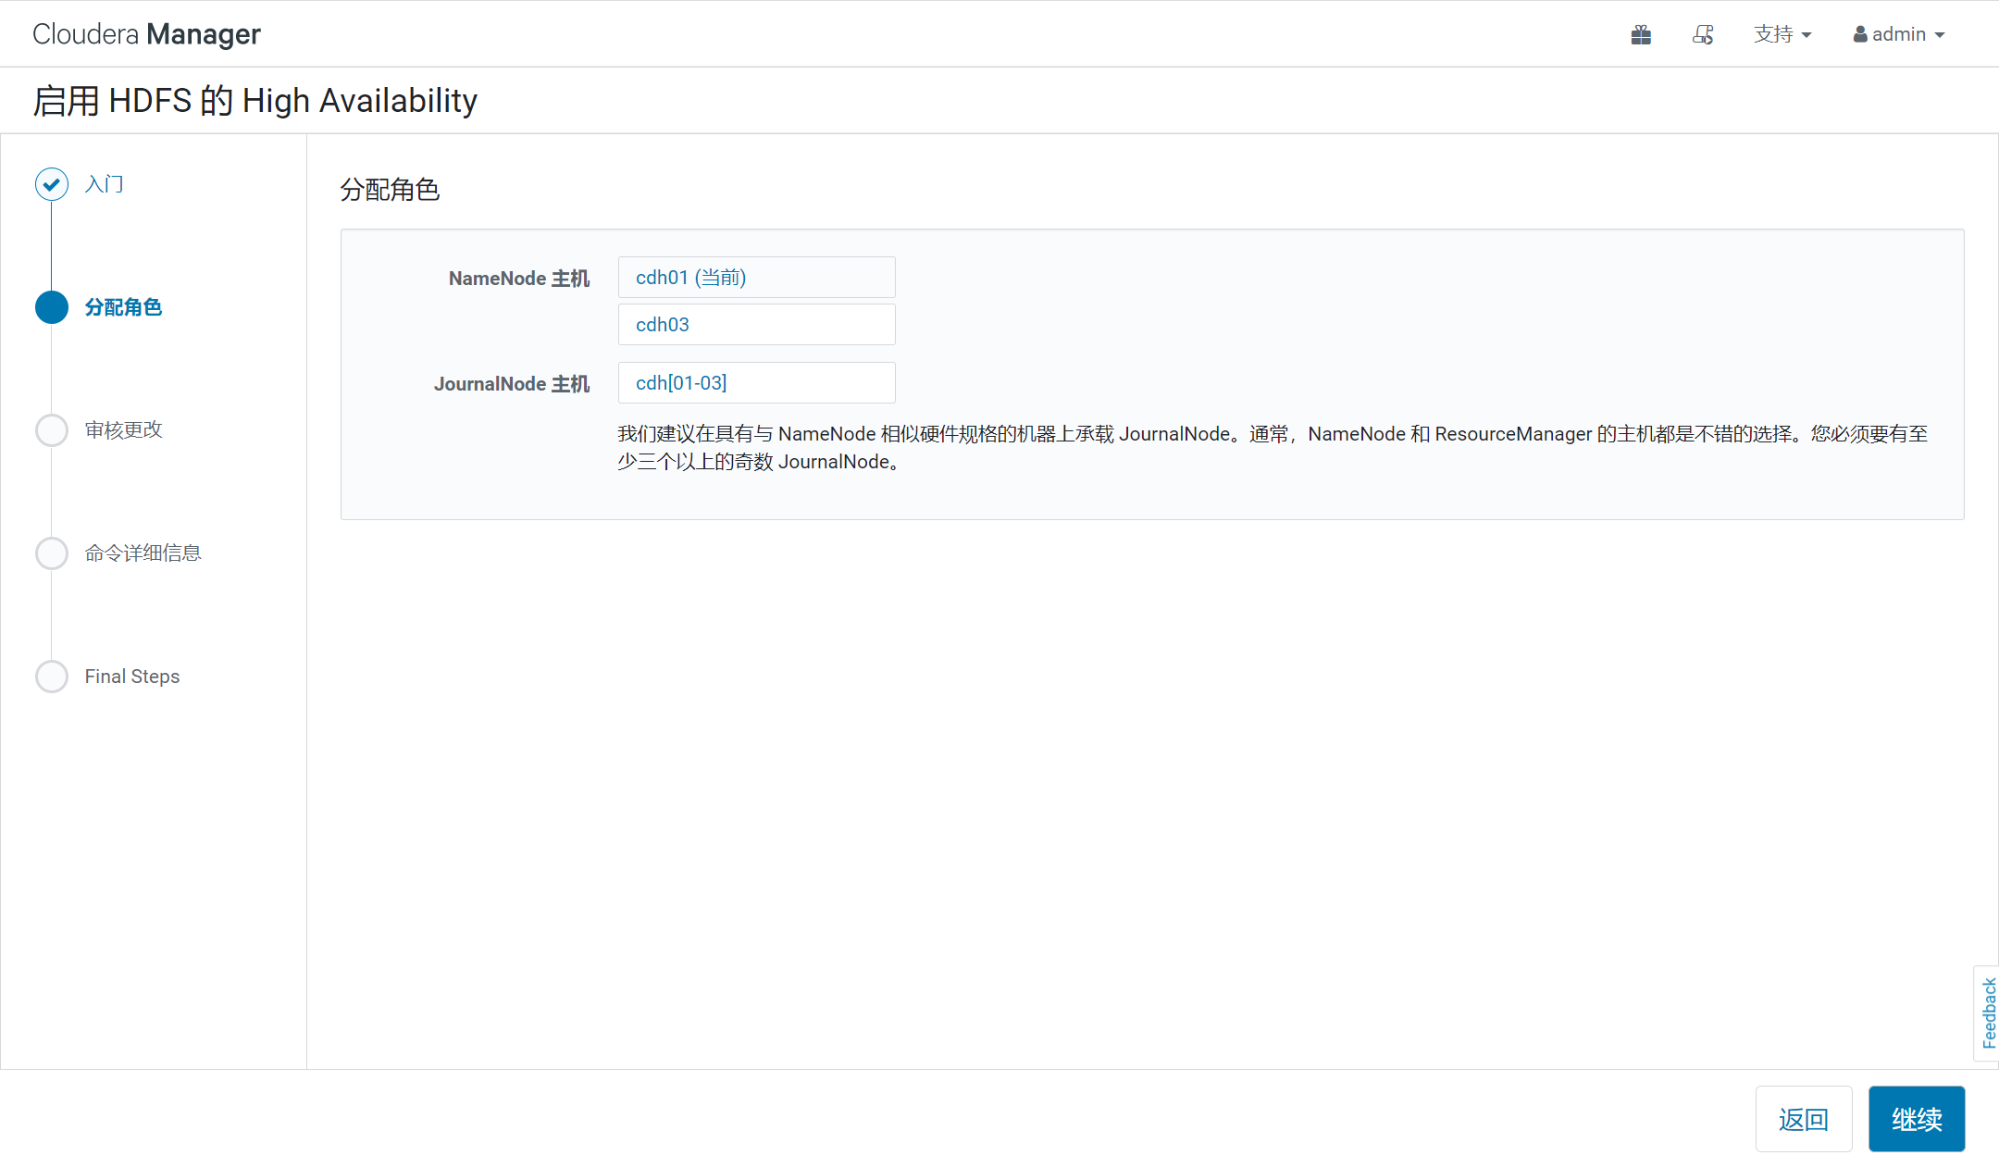Click the admin user icon

click(x=1860, y=34)
